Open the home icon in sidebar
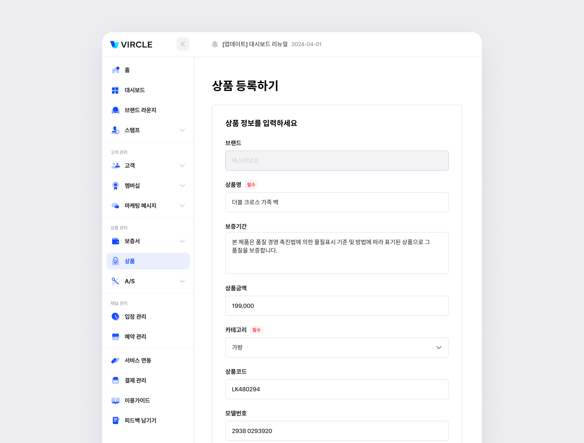This screenshot has width=584, height=443. [115, 70]
